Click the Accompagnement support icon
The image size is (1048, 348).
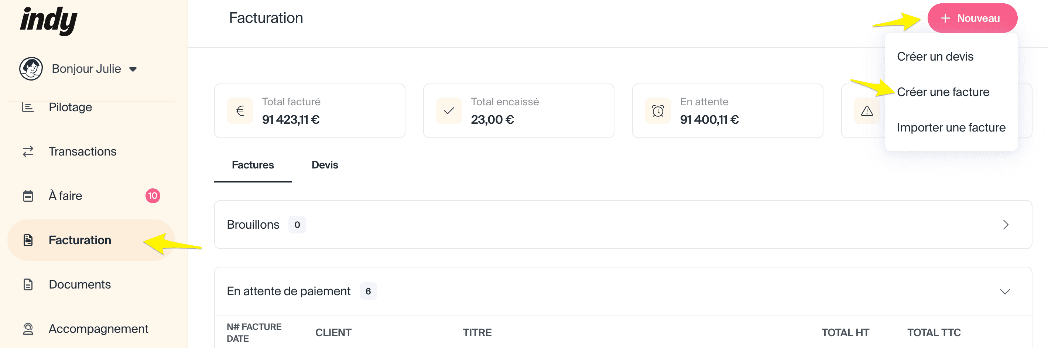pyautogui.click(x=28, y=329)
